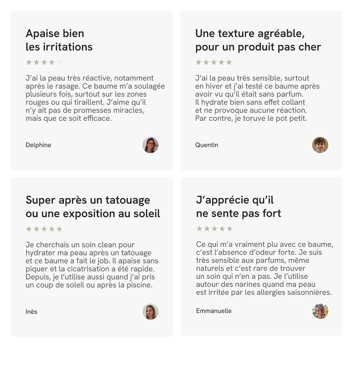Click the "J'apprécie qu'il ne sente pas fort" title
Screen dimensions: 353x384
(238, 206)
